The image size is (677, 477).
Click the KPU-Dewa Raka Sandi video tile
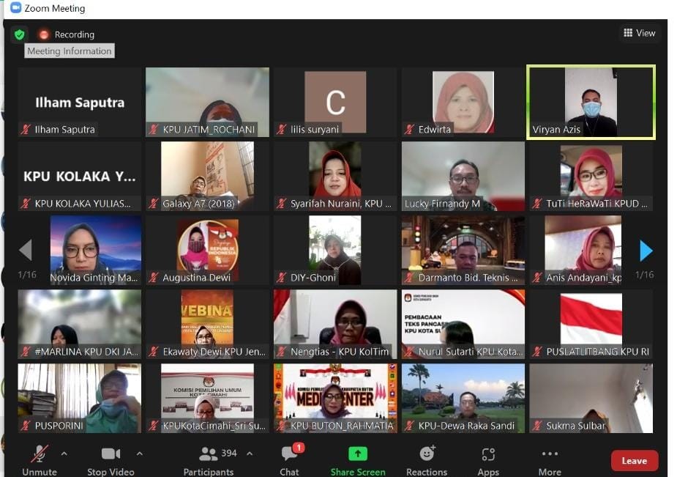463,398
